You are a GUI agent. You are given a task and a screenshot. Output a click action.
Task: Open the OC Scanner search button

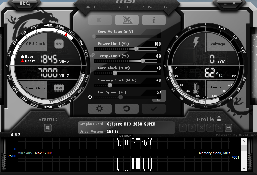pos(25,3)
